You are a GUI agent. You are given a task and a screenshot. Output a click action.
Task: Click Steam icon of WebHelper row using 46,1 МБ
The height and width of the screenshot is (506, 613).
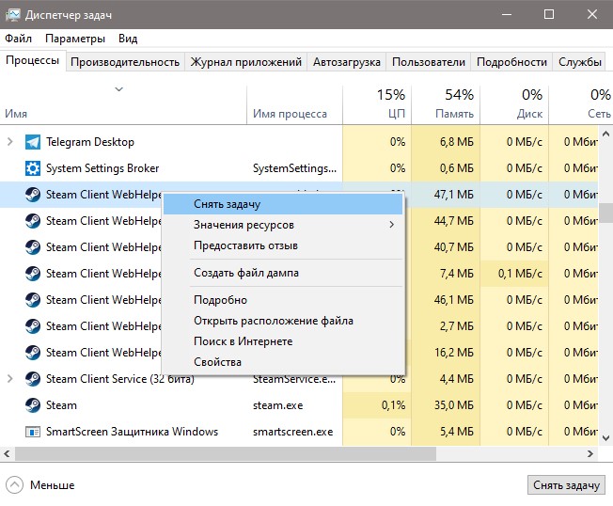[33, 300]
